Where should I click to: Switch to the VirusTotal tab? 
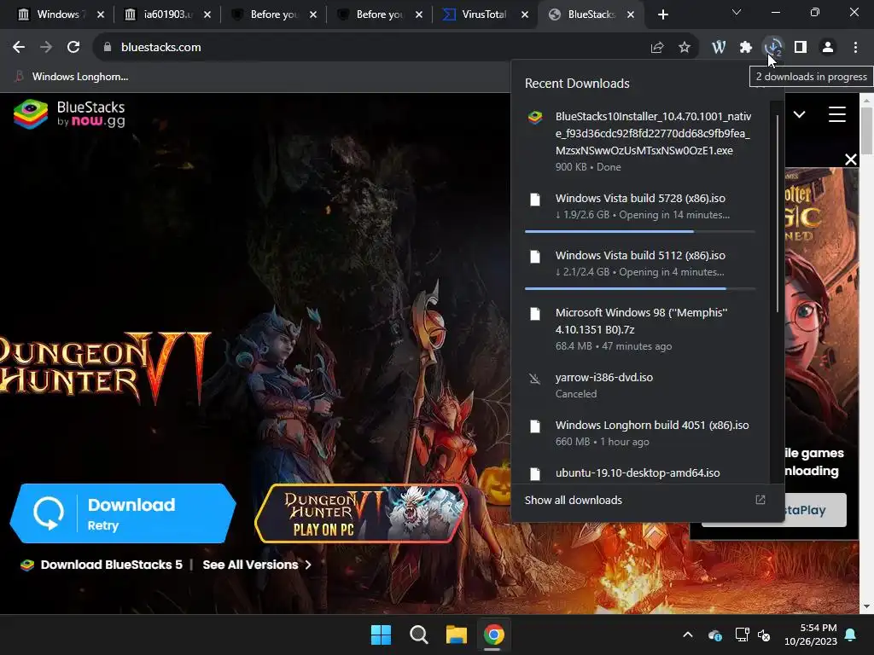(478, 14)
